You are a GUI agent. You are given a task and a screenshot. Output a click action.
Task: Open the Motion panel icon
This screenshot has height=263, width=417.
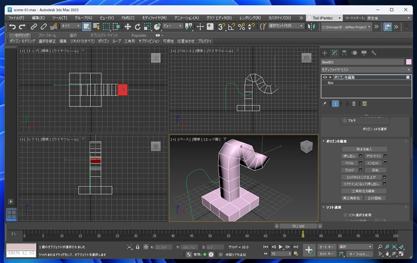354,53
